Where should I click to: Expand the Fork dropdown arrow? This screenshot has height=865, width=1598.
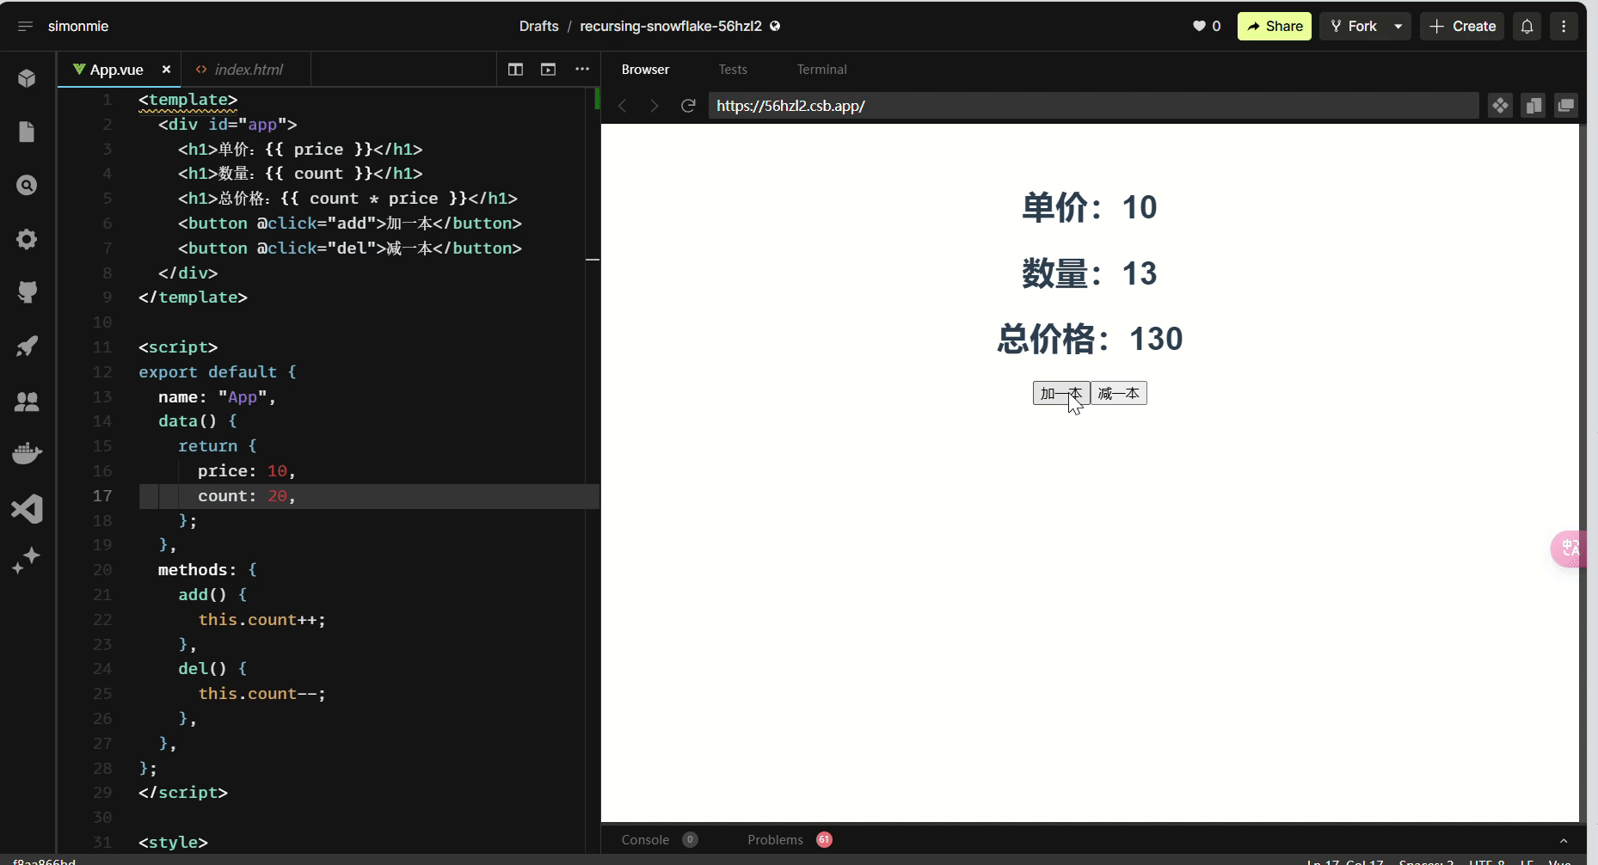(1398, 26)
